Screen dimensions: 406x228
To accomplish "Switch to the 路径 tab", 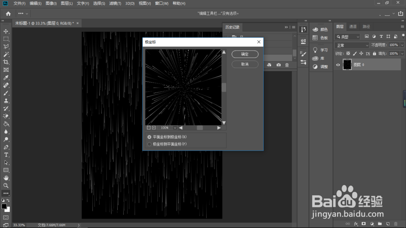I will [366, 27].
